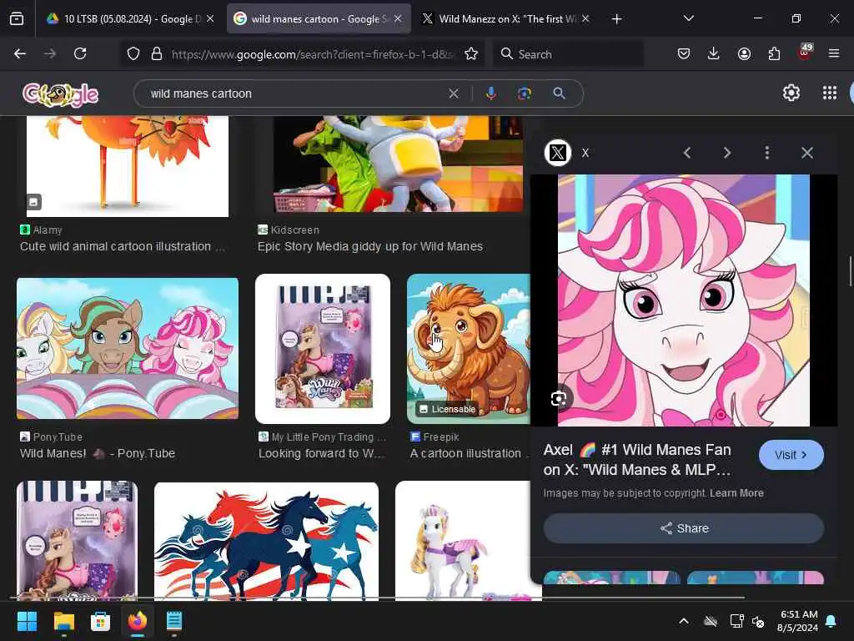Image resolution: width=854 pixels, height=641 pixels.
Task: Reload the current page
Action: point(80,53)
